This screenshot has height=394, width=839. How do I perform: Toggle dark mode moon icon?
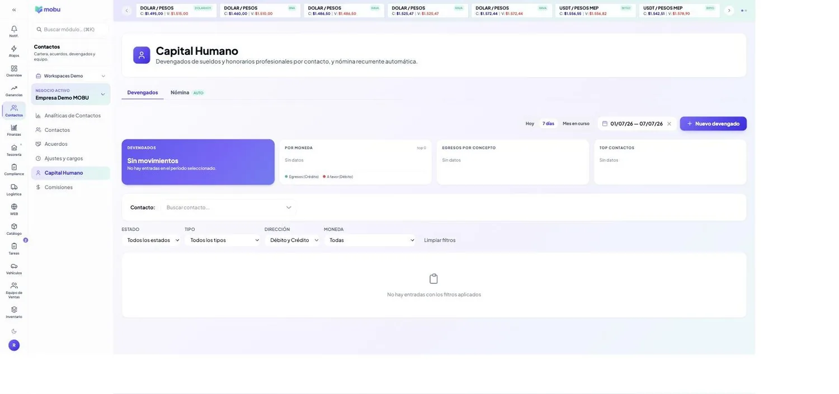(x=14, y=331)
